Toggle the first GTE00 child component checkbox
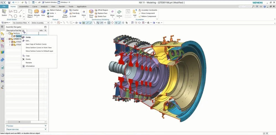The height and width of the screenshot is (135, 276). 12,42
